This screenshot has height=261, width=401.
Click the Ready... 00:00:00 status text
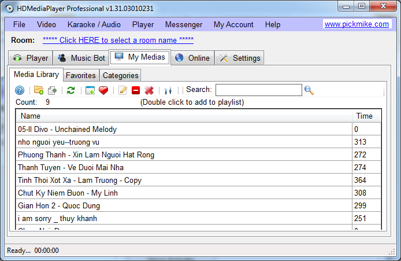tap(33, 250)
